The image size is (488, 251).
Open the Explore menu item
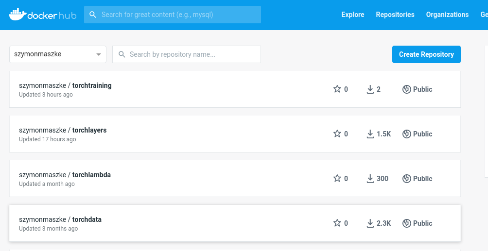(353, 15)
